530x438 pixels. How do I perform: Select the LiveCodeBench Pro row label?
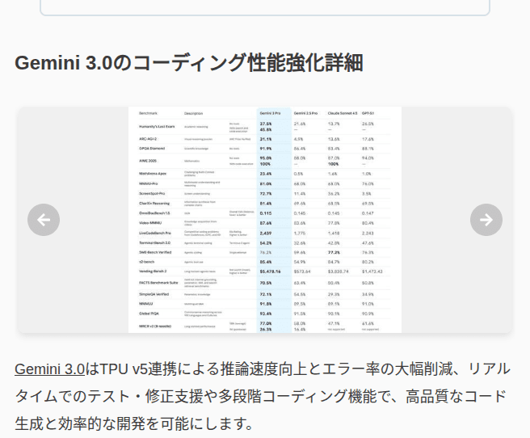pos(155,233)
